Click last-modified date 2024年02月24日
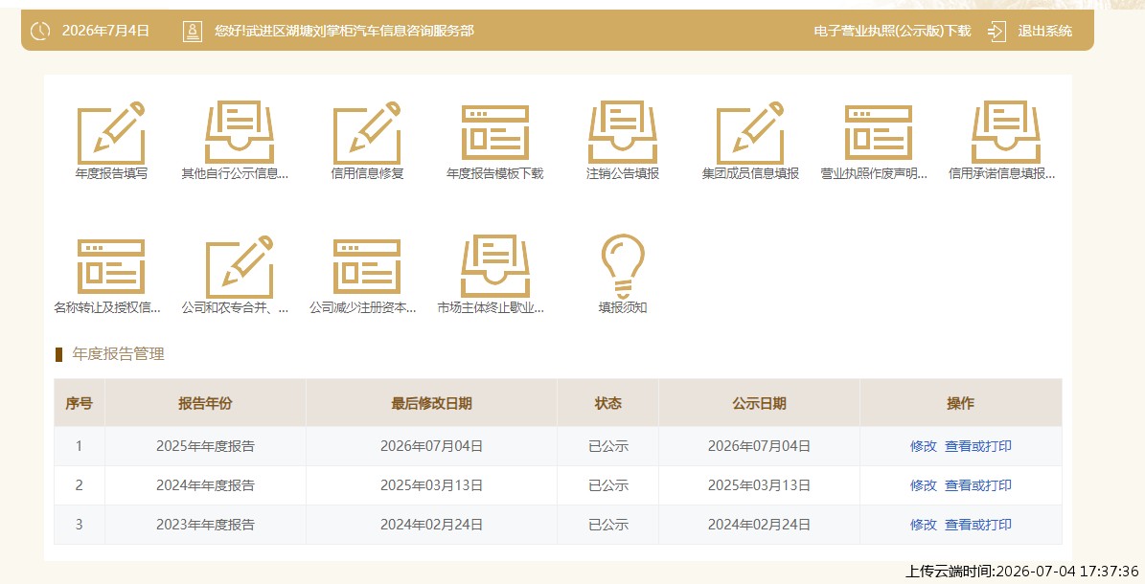This screenshot has width=1145, height=584. (x=431, y=525)
